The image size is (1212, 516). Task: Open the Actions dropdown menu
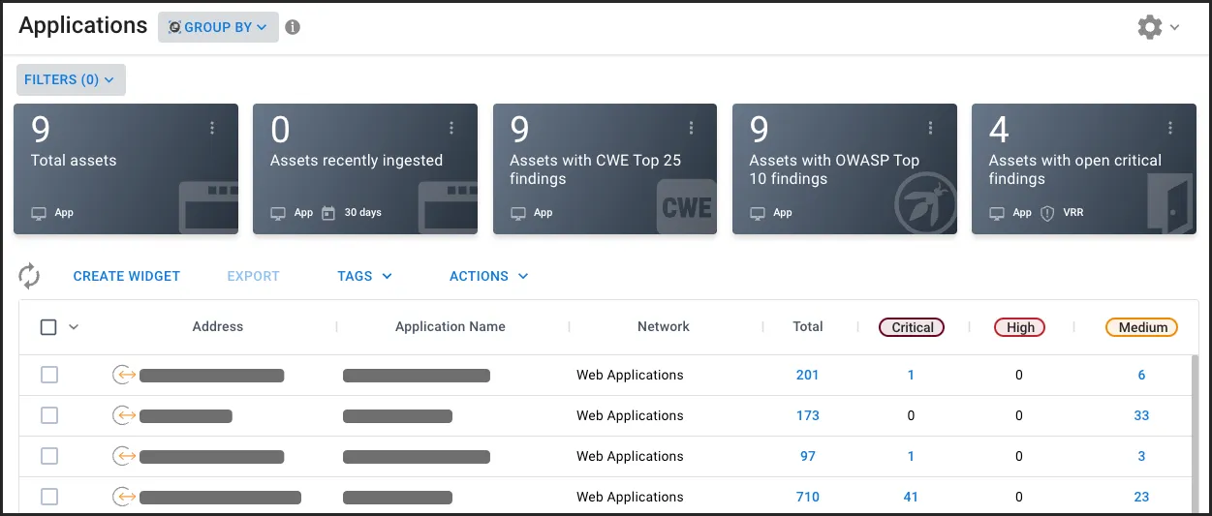[489, 276]
